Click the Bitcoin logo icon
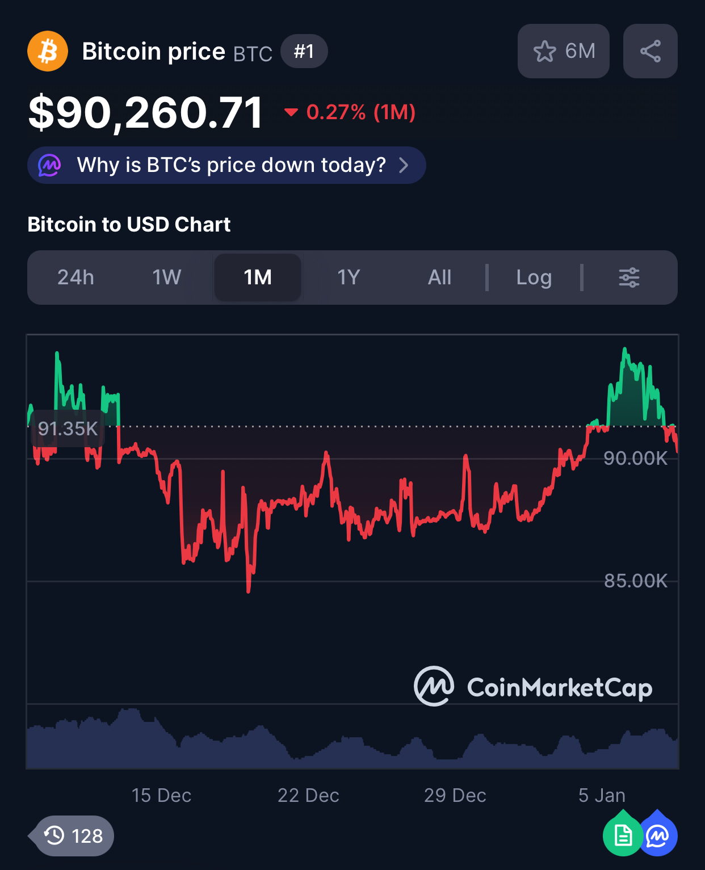 coord(48,51)
